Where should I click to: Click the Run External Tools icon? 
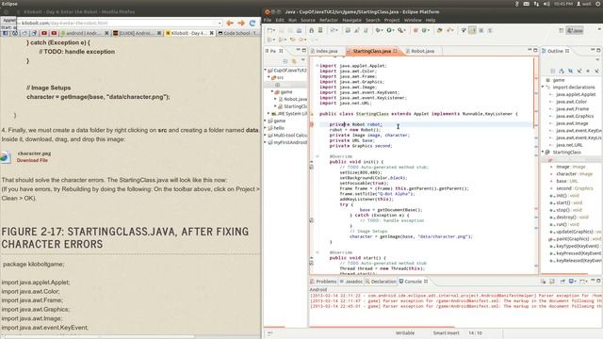click(x=401, y=30)
